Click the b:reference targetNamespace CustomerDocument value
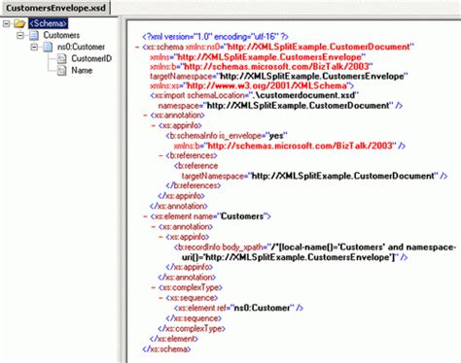Viewport: 461px width, 363px height. point(344,176)
